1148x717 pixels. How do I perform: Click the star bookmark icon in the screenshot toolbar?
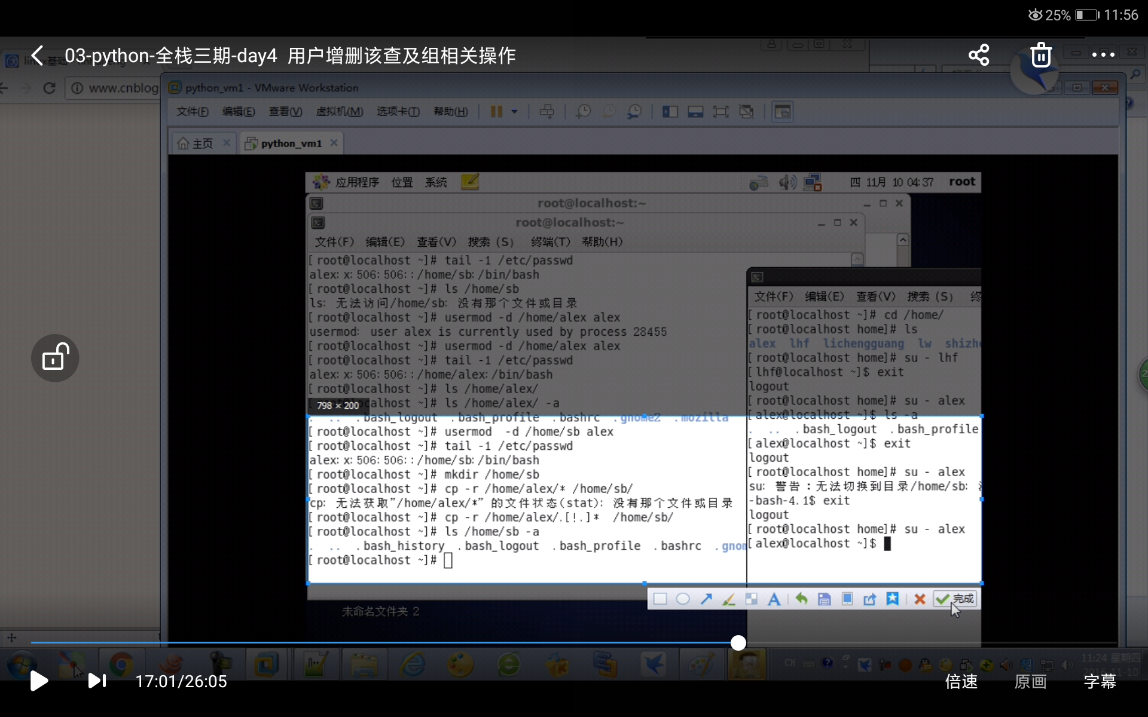coord(892,599)
